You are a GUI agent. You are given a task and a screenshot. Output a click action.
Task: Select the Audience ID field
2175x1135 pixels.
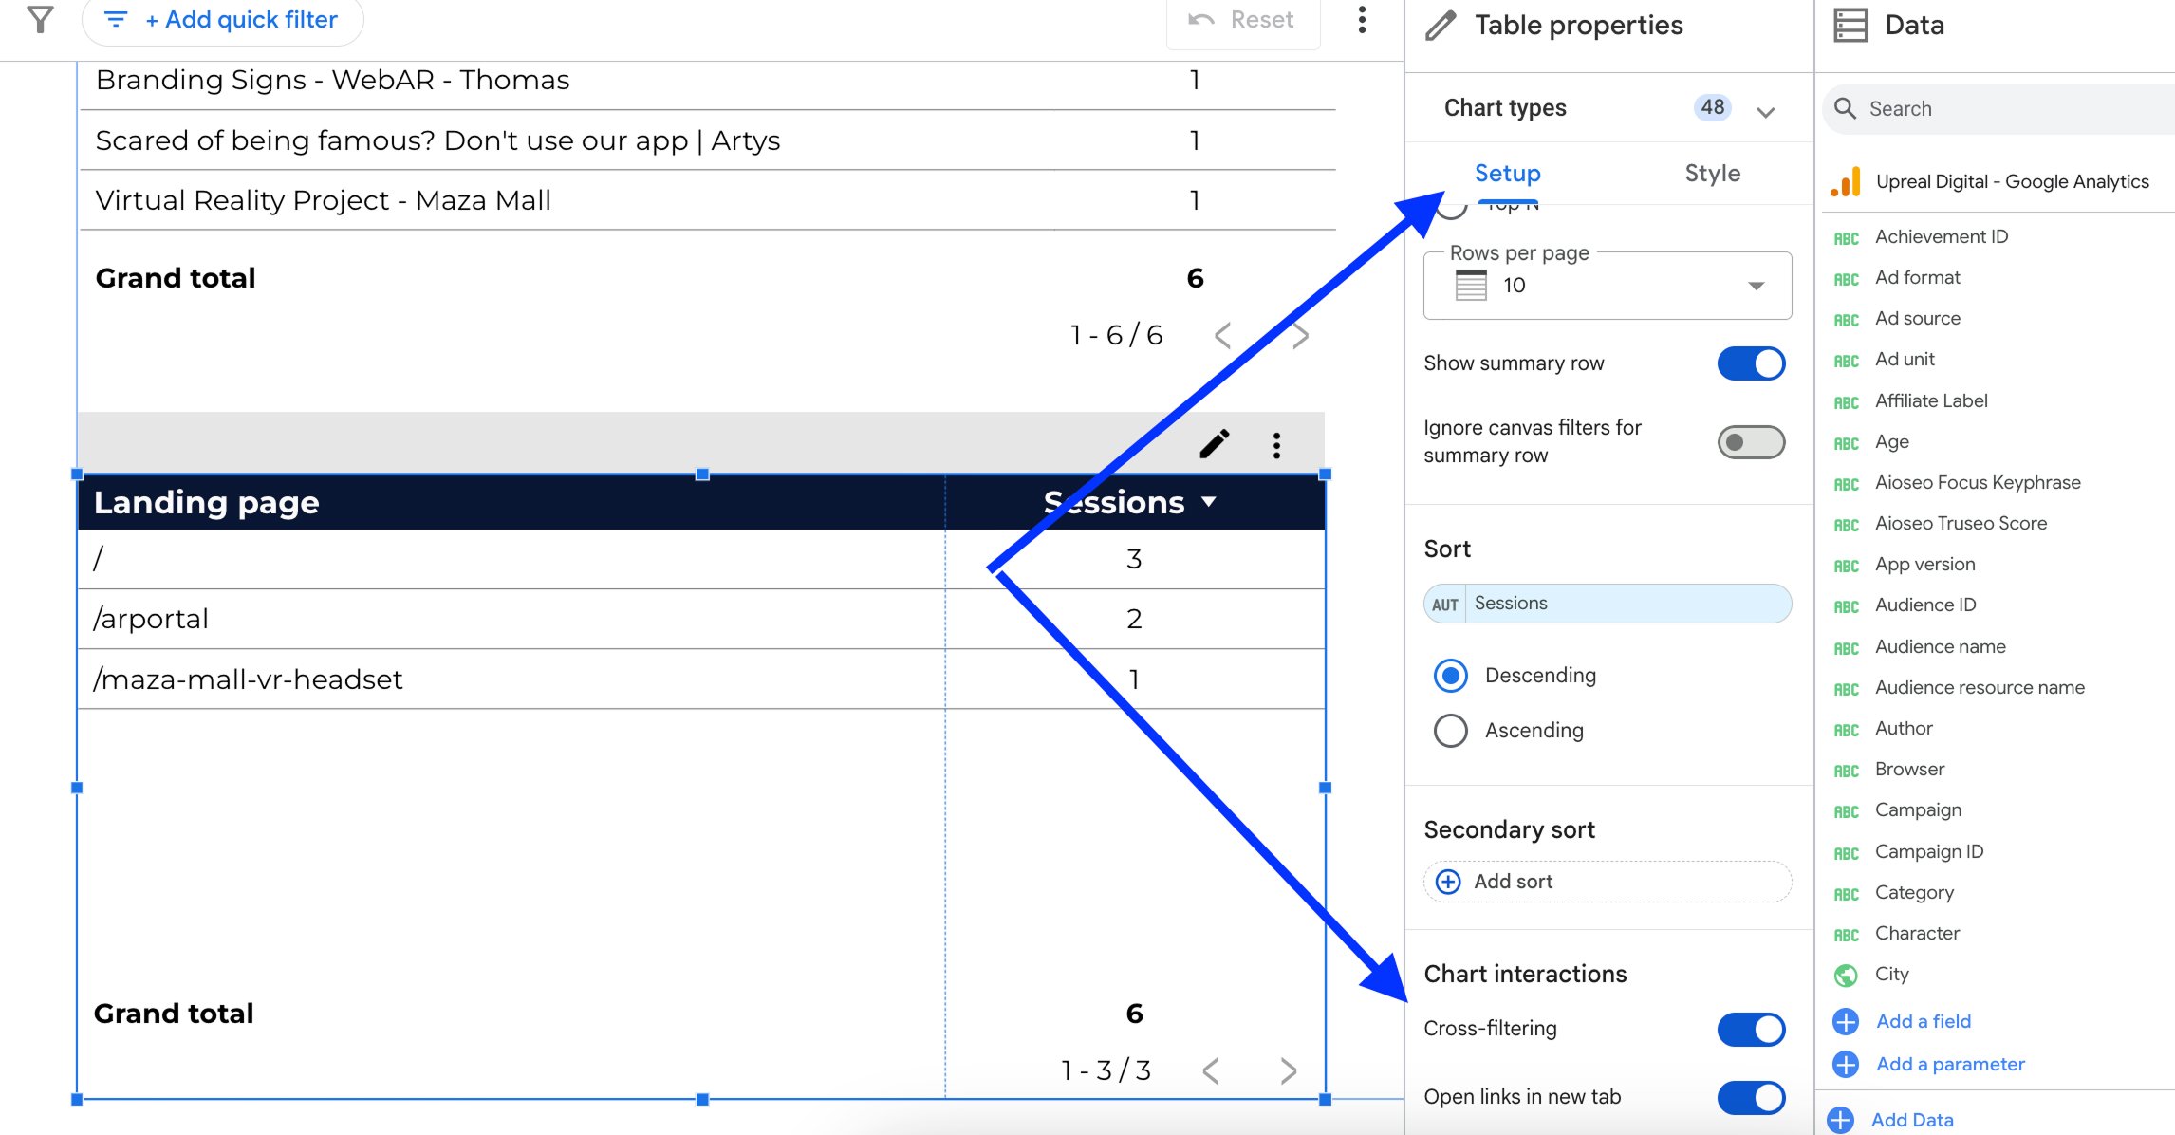pyautogui.click(x=1925, y=605)
